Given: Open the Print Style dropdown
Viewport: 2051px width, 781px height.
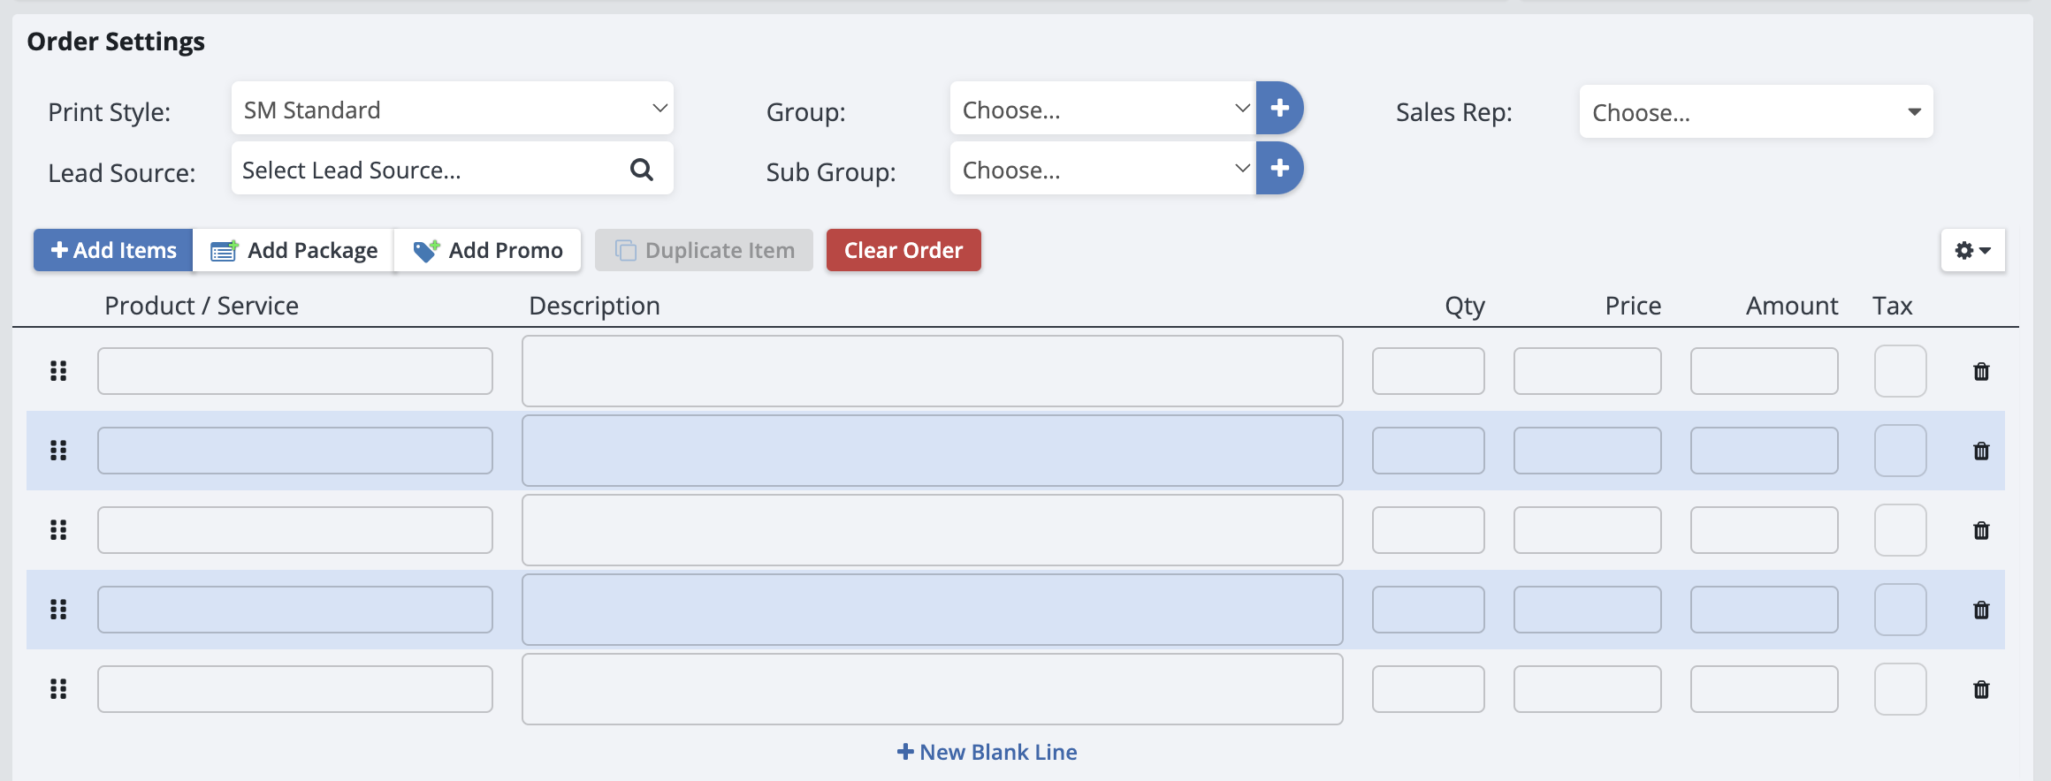Looking at the screenshot, I should [452, 109].
